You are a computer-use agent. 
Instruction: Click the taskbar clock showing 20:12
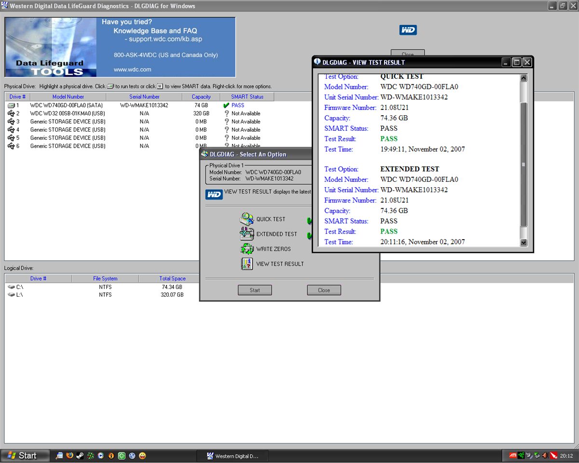567,456
